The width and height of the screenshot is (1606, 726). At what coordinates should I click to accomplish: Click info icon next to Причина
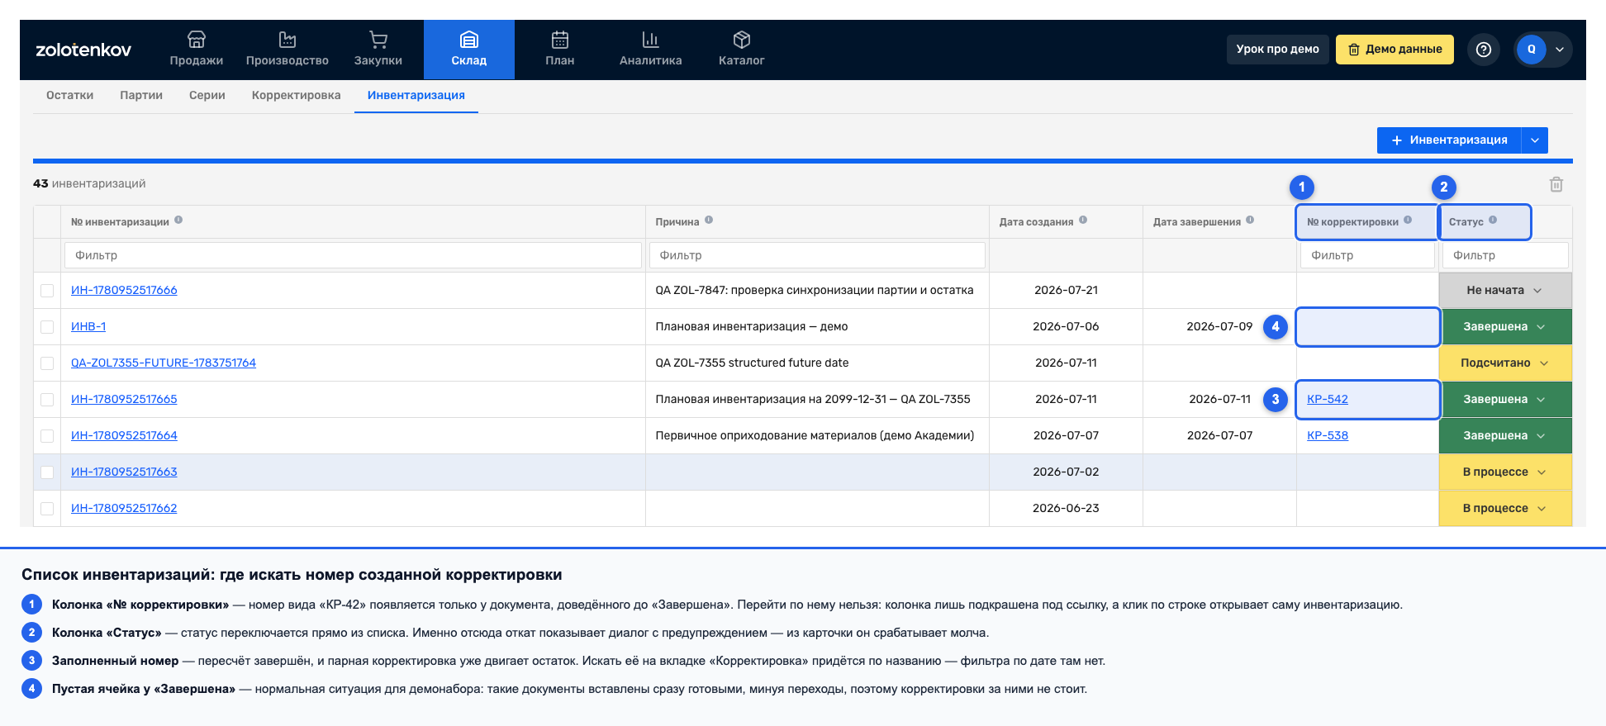(709, 221)
